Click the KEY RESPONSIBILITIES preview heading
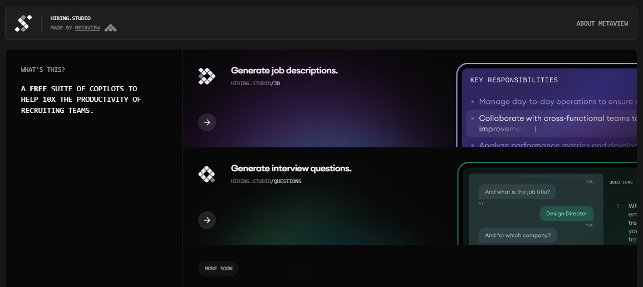Viewport: 643px width, 287px height. [514, 80]
